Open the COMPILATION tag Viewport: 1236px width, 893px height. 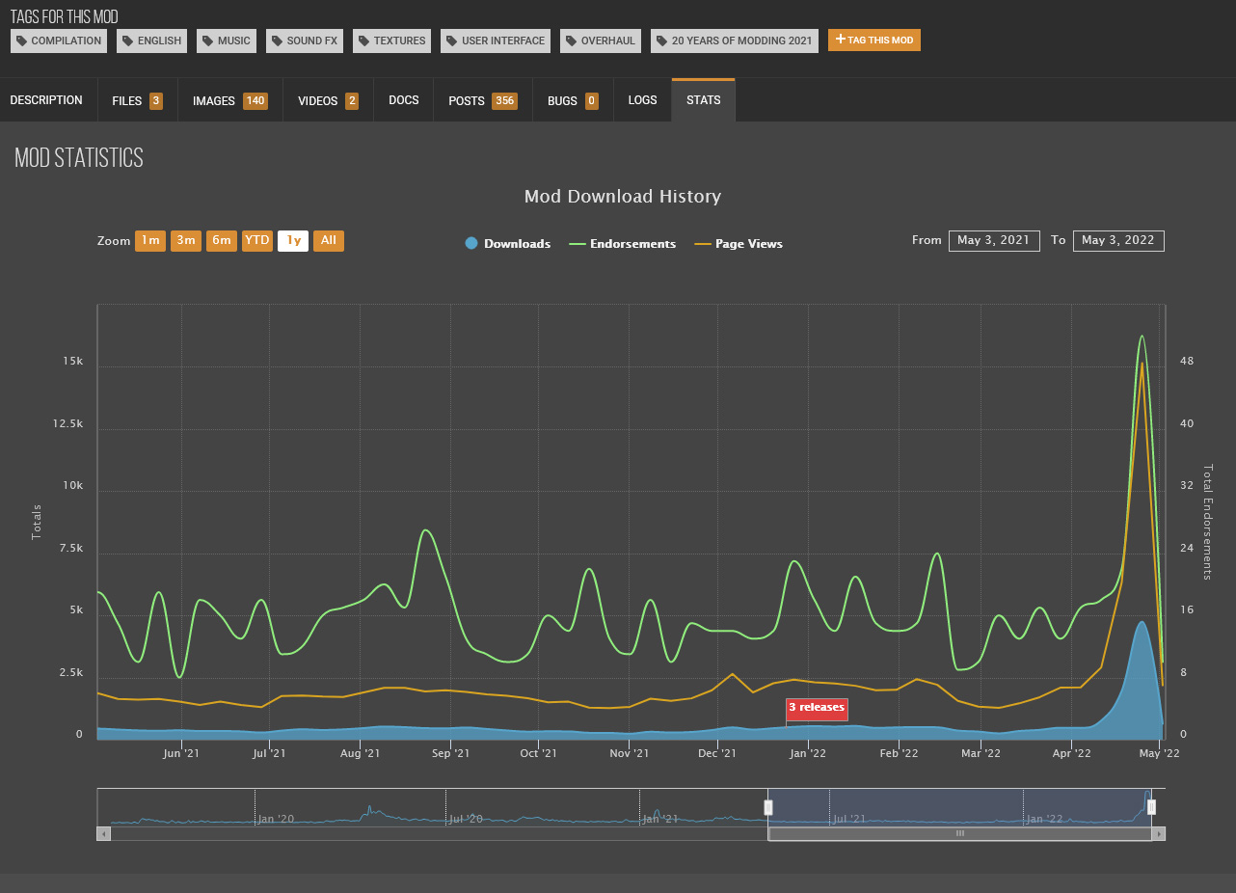tap(59, 41)
